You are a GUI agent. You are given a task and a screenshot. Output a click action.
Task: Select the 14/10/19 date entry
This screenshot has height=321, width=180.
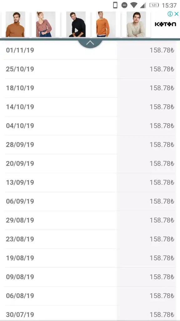pyautogui.click(x=20, y=107)
